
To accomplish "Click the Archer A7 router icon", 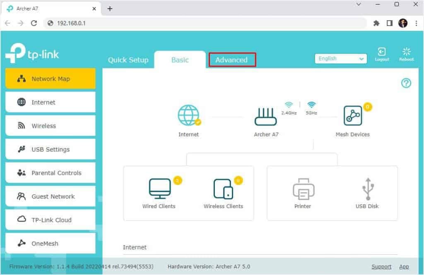I will (265, 116).
